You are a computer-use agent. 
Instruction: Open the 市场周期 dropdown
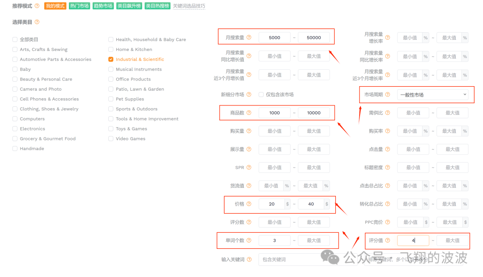pyautogui.click(x=432, y=95)
